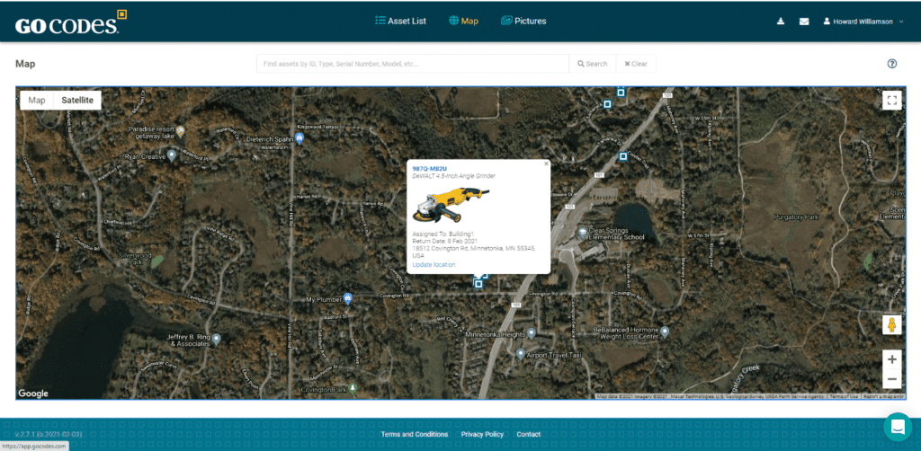Click Update location link in popup
Screen dimensions: 921x451
coord(434,265)
